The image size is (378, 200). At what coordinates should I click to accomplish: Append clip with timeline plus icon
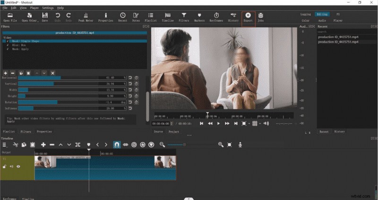(x=43, y=145)
